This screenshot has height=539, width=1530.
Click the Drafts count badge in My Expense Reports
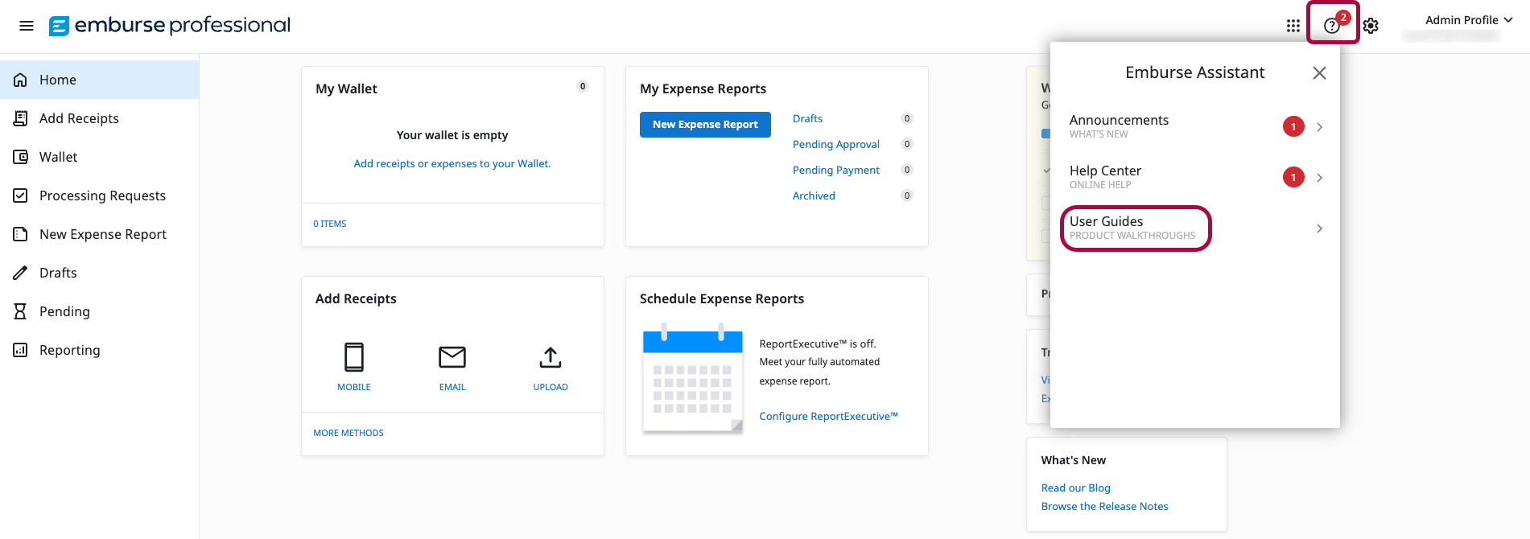tap(907, 118)
